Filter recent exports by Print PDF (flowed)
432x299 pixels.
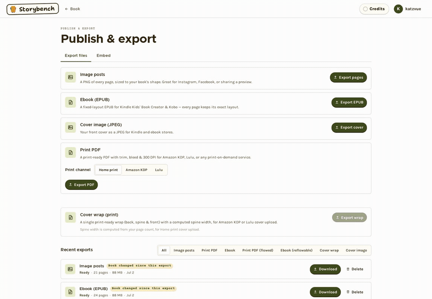[x=257, y=251]
